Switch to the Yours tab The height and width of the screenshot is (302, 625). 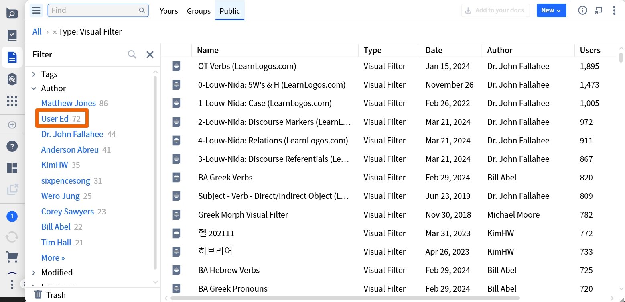pos(168,11)
